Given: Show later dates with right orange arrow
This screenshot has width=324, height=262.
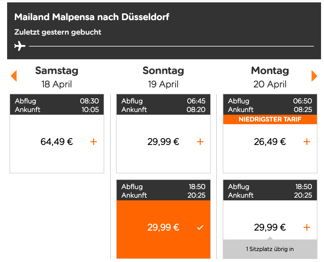Looking at the screenshot, I should click(314, 76).
